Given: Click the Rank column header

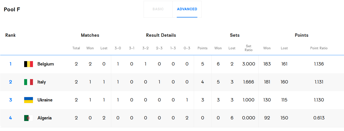Looking at the screenshot, I should pyautogui.click(x=11, y=35).
